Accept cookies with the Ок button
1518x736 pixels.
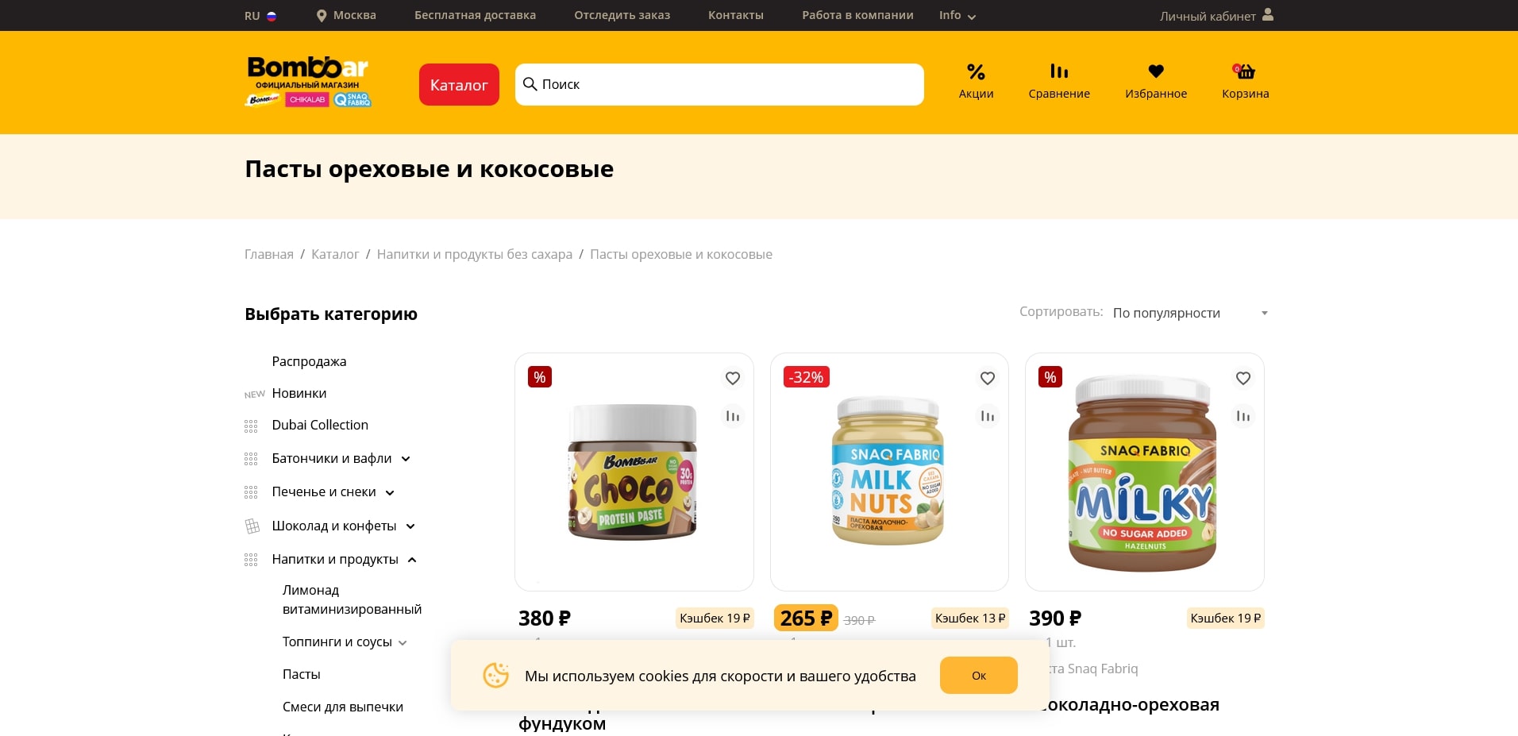[979, 676]
